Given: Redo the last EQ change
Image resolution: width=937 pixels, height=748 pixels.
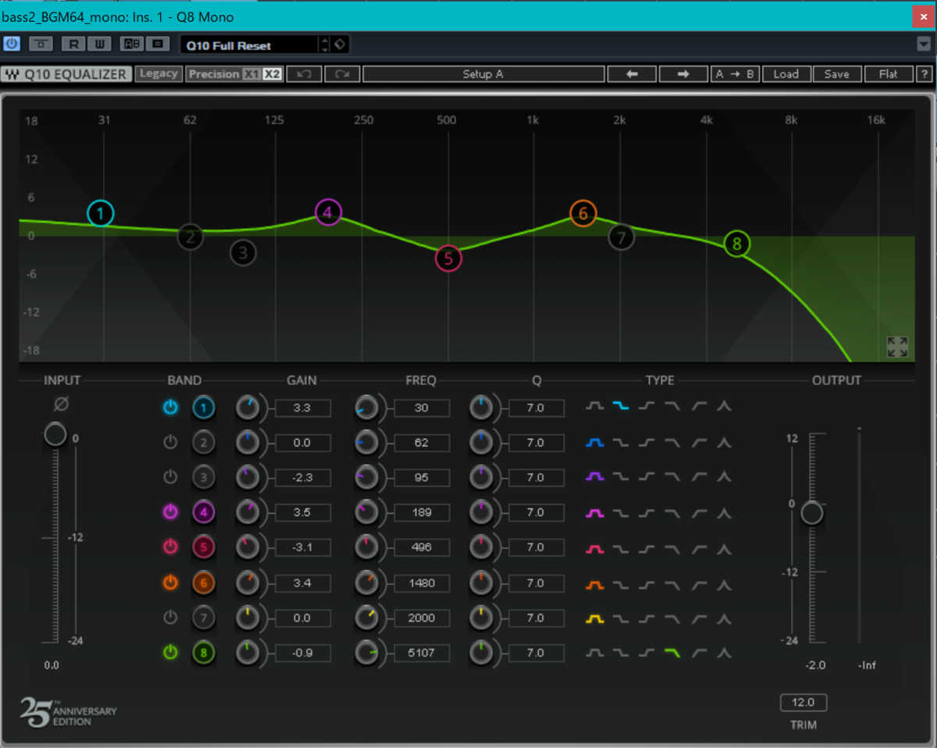Looking at the screenshot, I should coord(341,74).
